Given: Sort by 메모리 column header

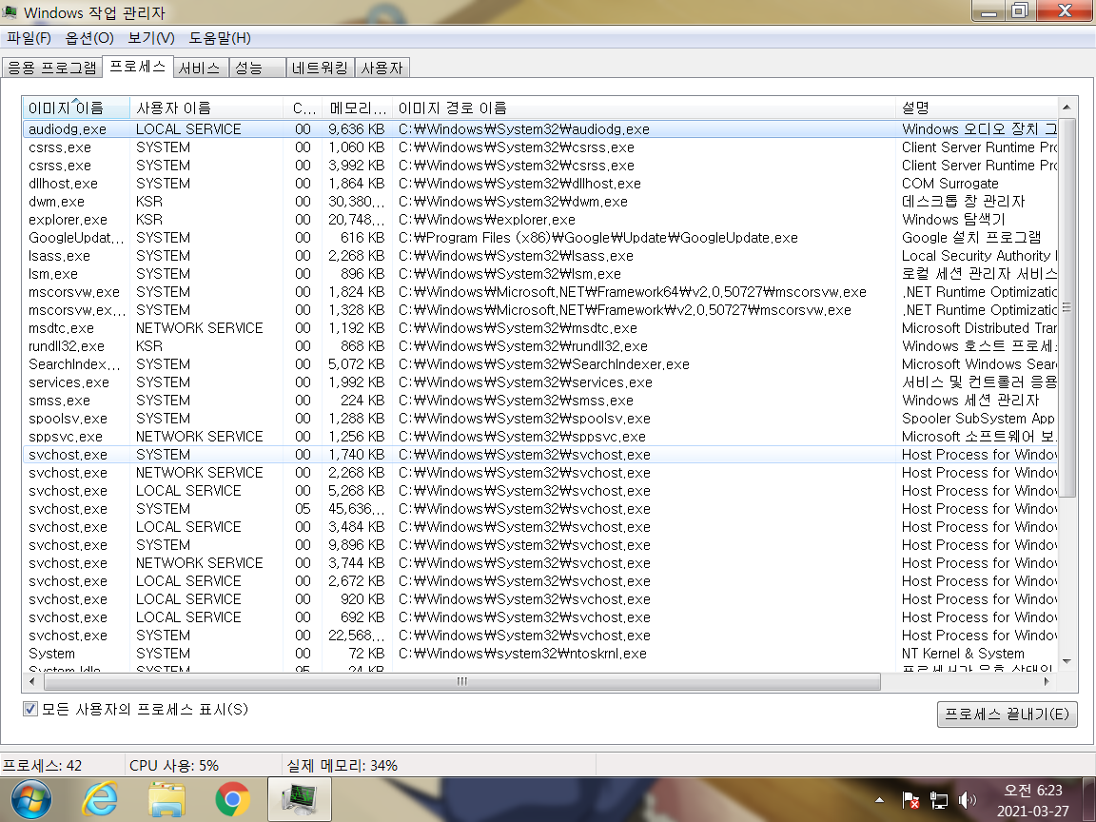Looking at the screenshot, I should (x=357, y=108).
